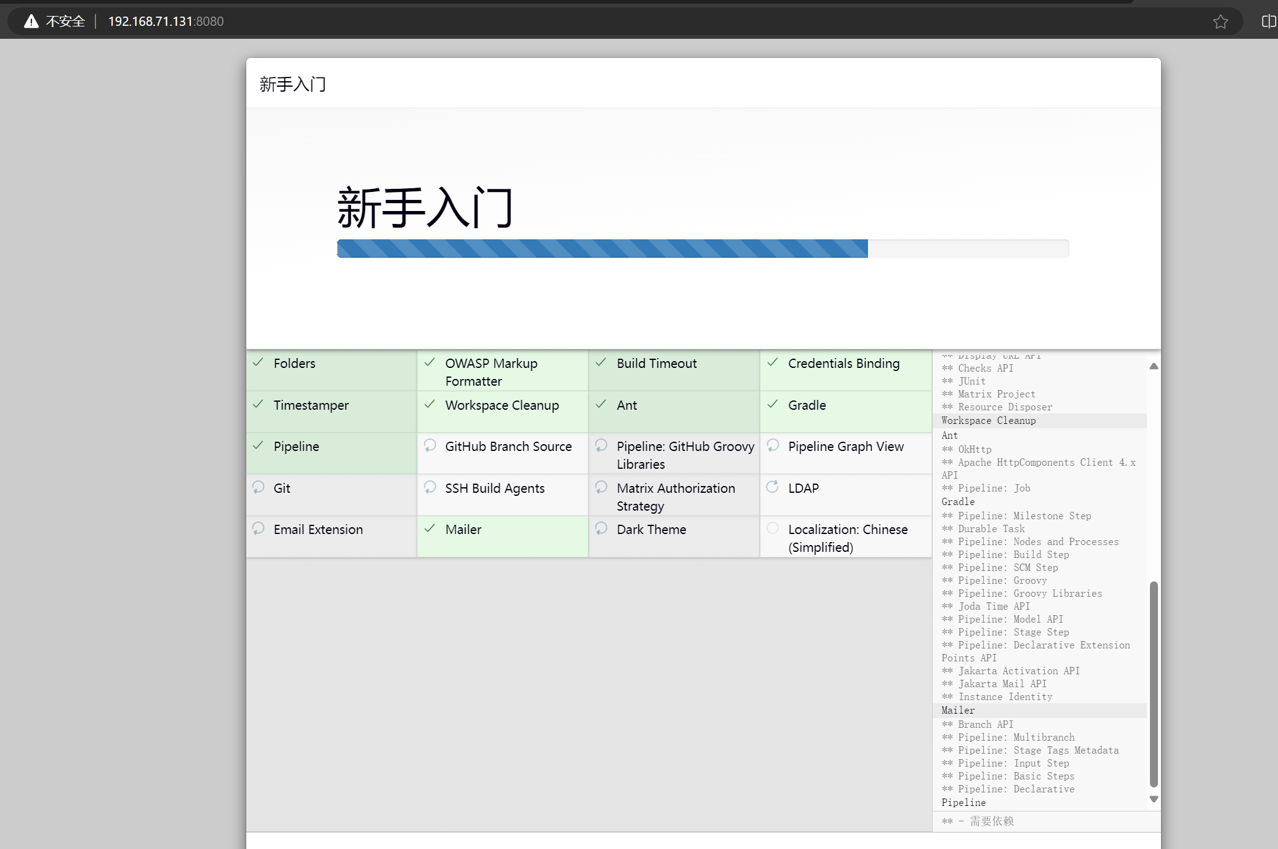The width and height of the screenshot is (1278, 849).
Task: Click the pending spinner icon beside GitHub Branch Source
Action: pos(430,445)
